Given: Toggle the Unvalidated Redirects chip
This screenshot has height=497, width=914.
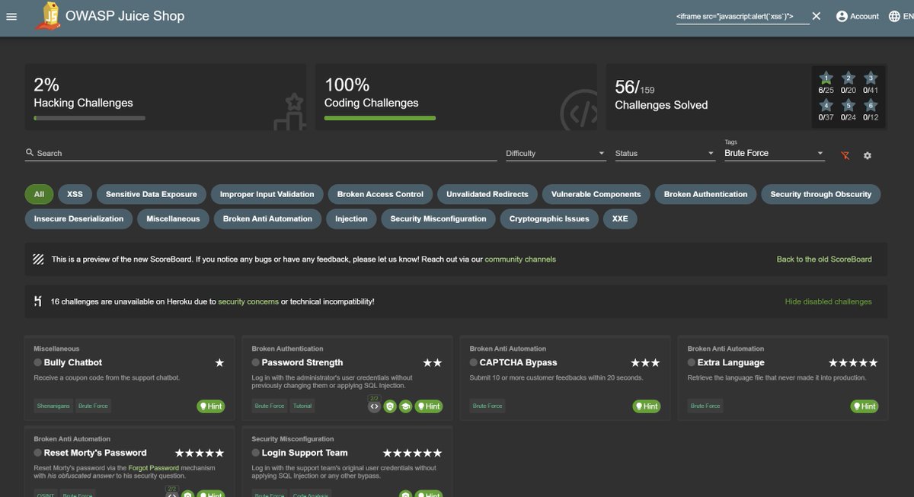Looking at the screenshot, I should point(487,194).
